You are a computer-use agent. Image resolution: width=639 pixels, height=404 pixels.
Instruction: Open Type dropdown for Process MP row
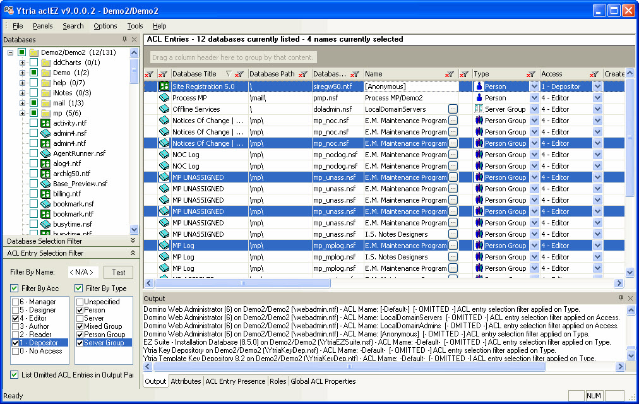click(x=534, y=98)
